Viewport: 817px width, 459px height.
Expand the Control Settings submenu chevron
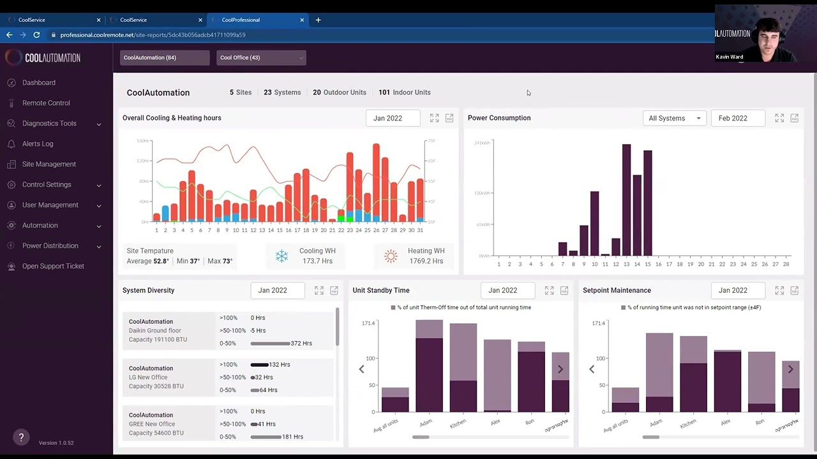[99, 185]
